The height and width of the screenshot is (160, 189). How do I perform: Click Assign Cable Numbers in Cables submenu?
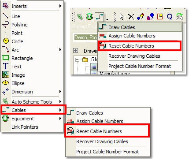click(x=108, y=121)
